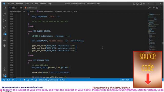
Task: Open the Go menu
Action: coord(32,4)
